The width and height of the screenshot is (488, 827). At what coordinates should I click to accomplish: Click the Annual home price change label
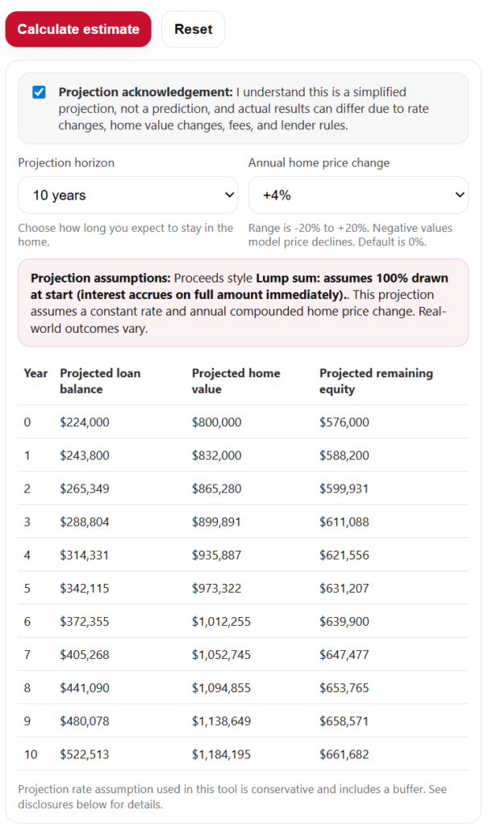pos(319,163)
